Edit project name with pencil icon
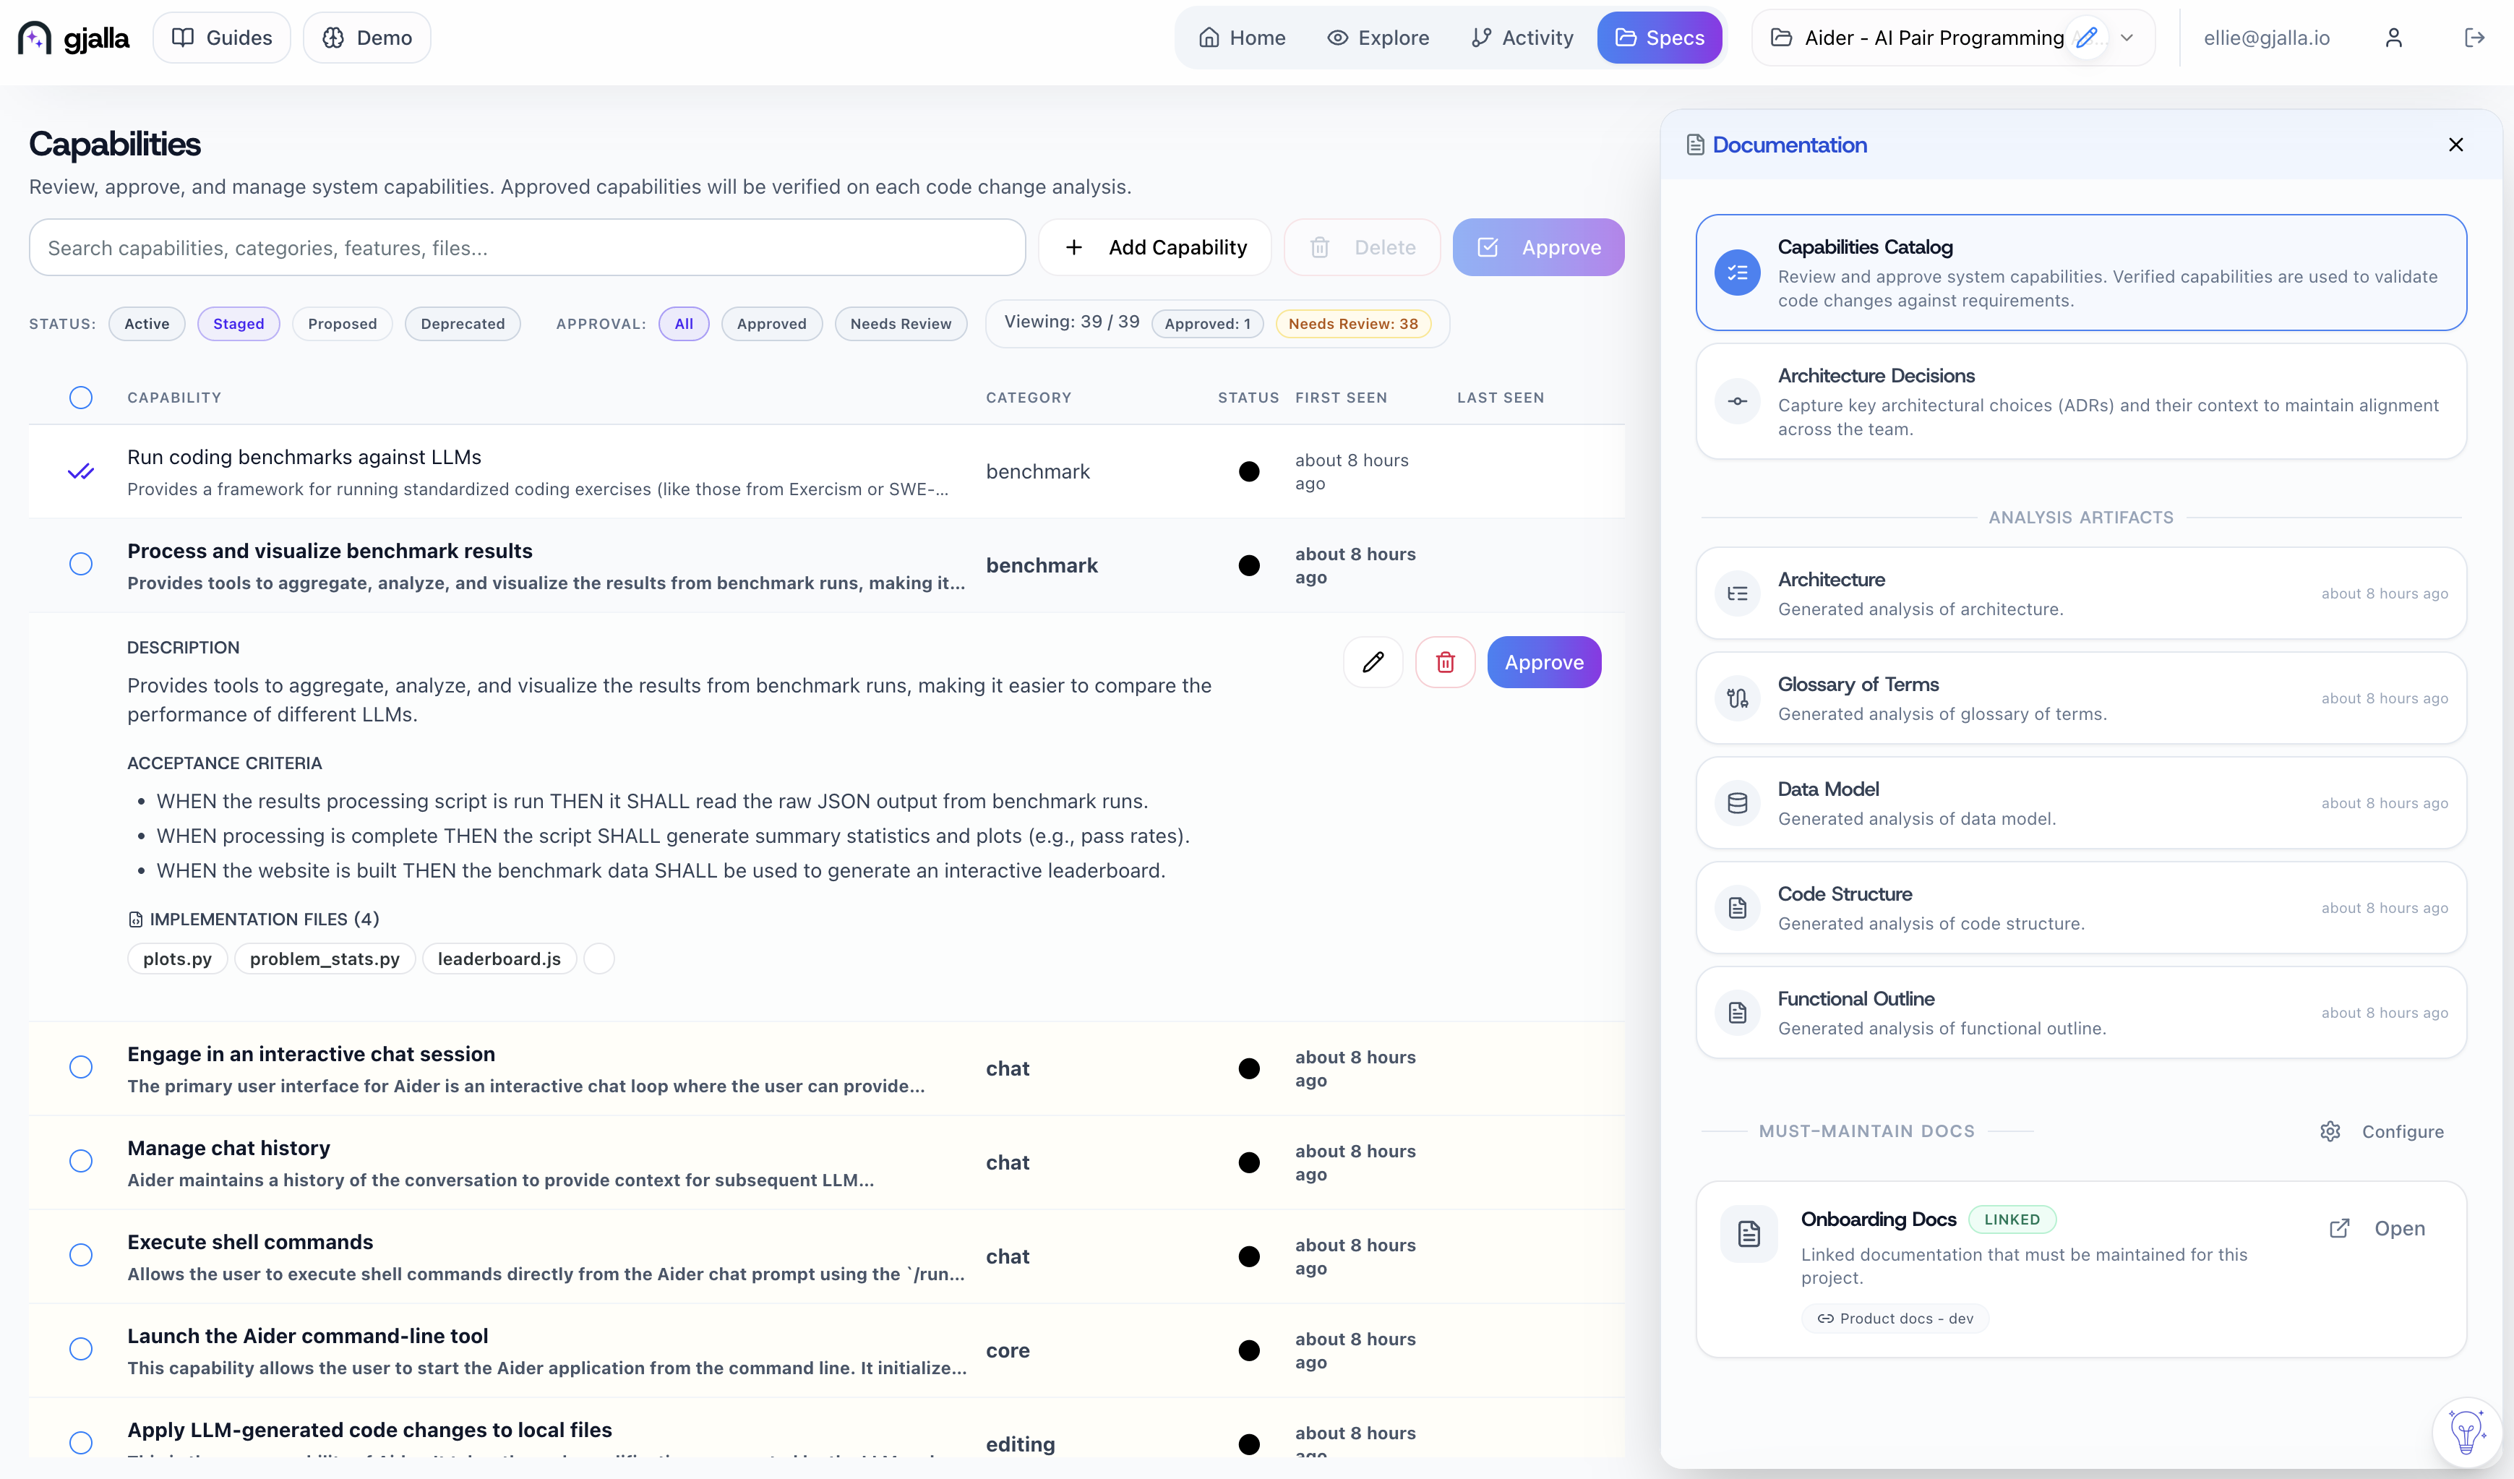The width and height of the screenshot is (2514, 1479). pyautogui.click(x=2086, y=38)
